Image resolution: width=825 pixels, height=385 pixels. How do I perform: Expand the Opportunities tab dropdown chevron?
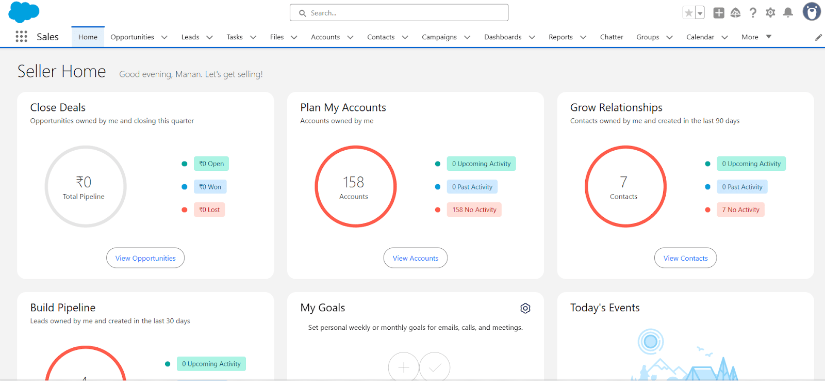pyautogui.click(x=164, y=37)
